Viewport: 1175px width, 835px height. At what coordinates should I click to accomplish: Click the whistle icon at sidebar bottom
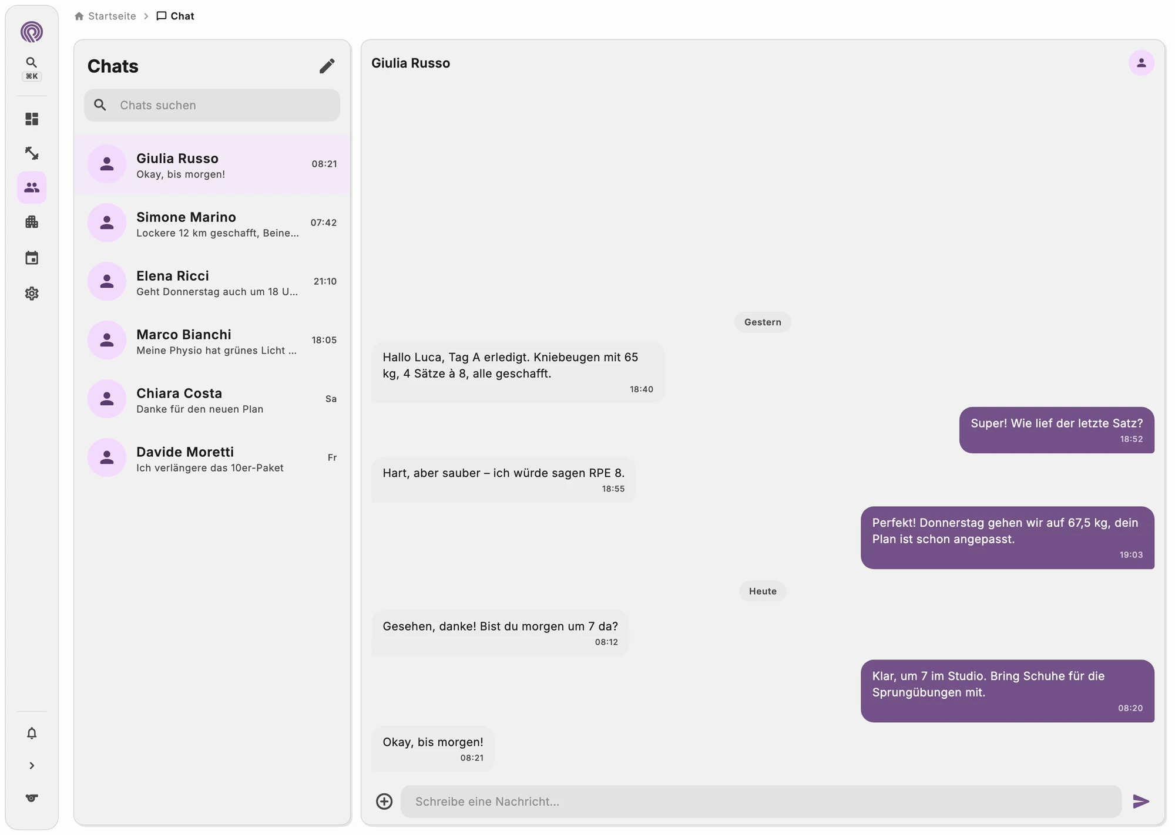[x=32, y=797]
